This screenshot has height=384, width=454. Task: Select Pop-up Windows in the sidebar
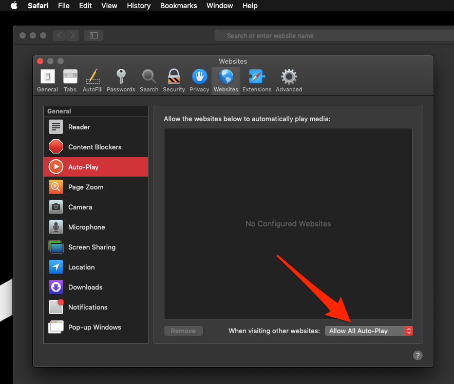click(96, 328)
